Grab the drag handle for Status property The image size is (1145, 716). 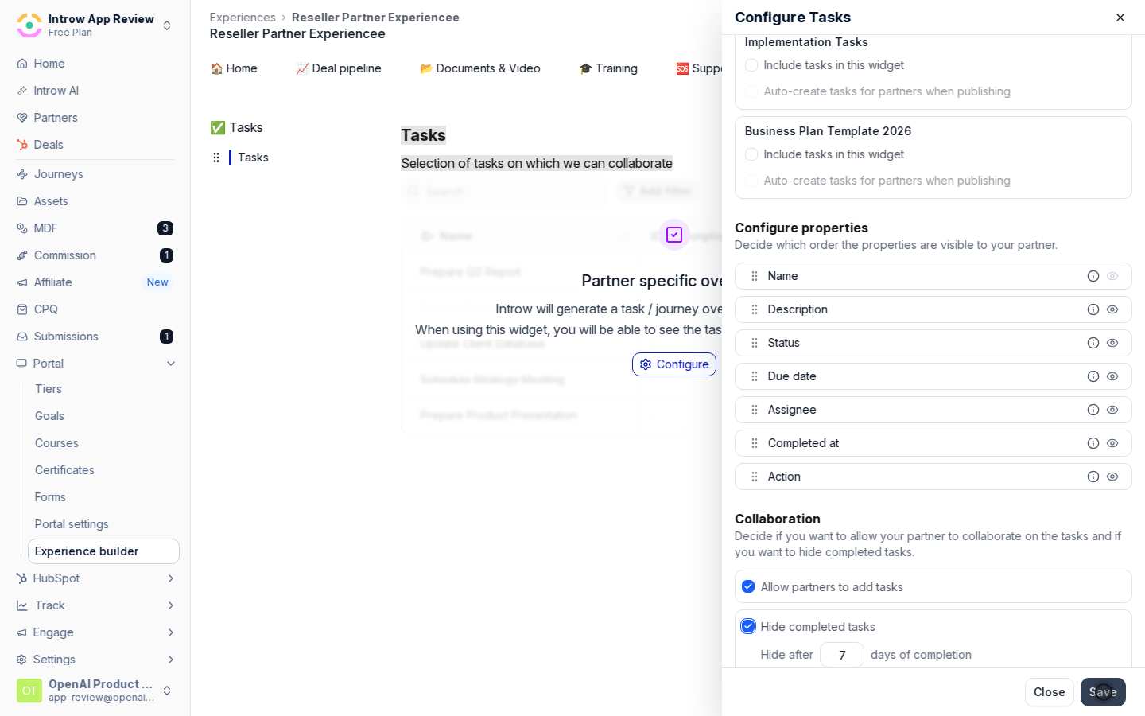(755, 343)
